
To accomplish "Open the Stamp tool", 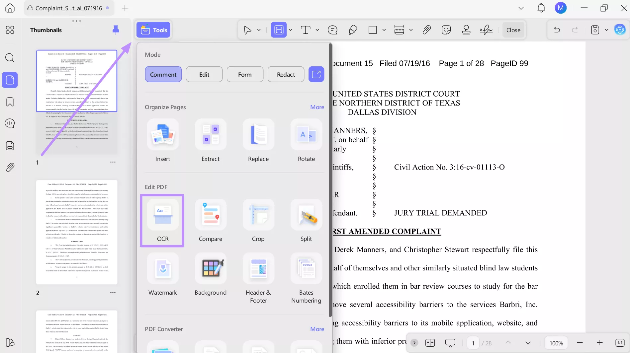I will pyautogui.click(x=466, y=30).
